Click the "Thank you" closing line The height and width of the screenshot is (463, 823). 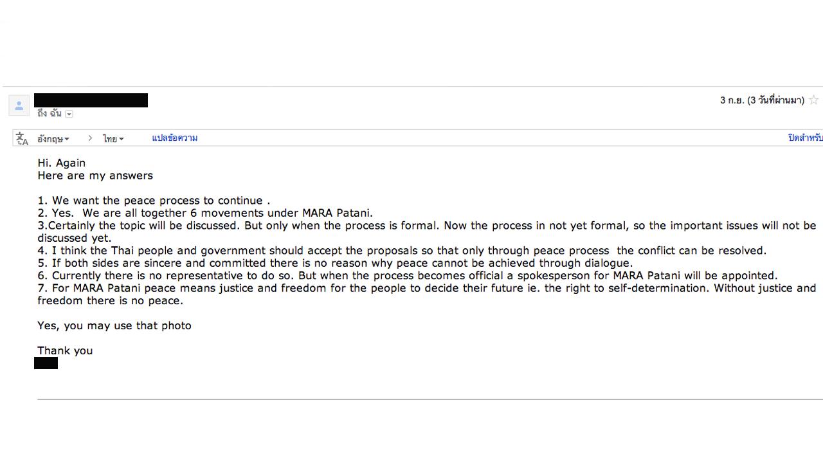[x=65, y=350]
